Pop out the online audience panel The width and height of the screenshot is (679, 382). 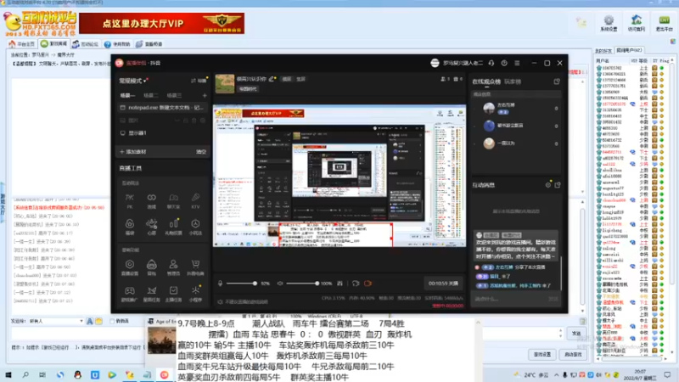pyautogui.click(x=557, y=81)
